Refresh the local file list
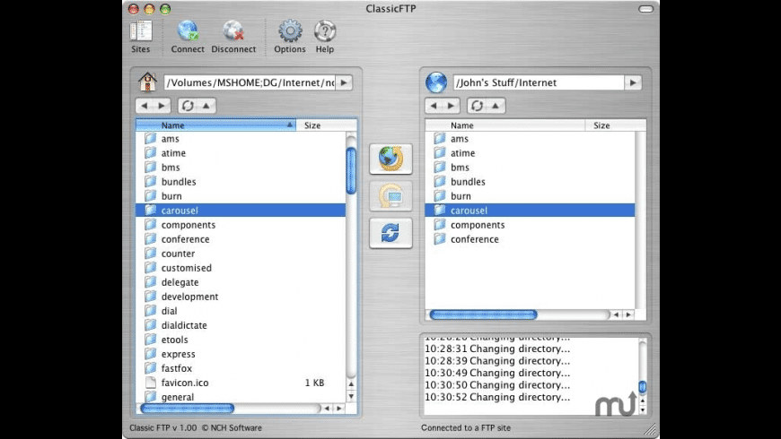781x439 pixels. [188, 106]
